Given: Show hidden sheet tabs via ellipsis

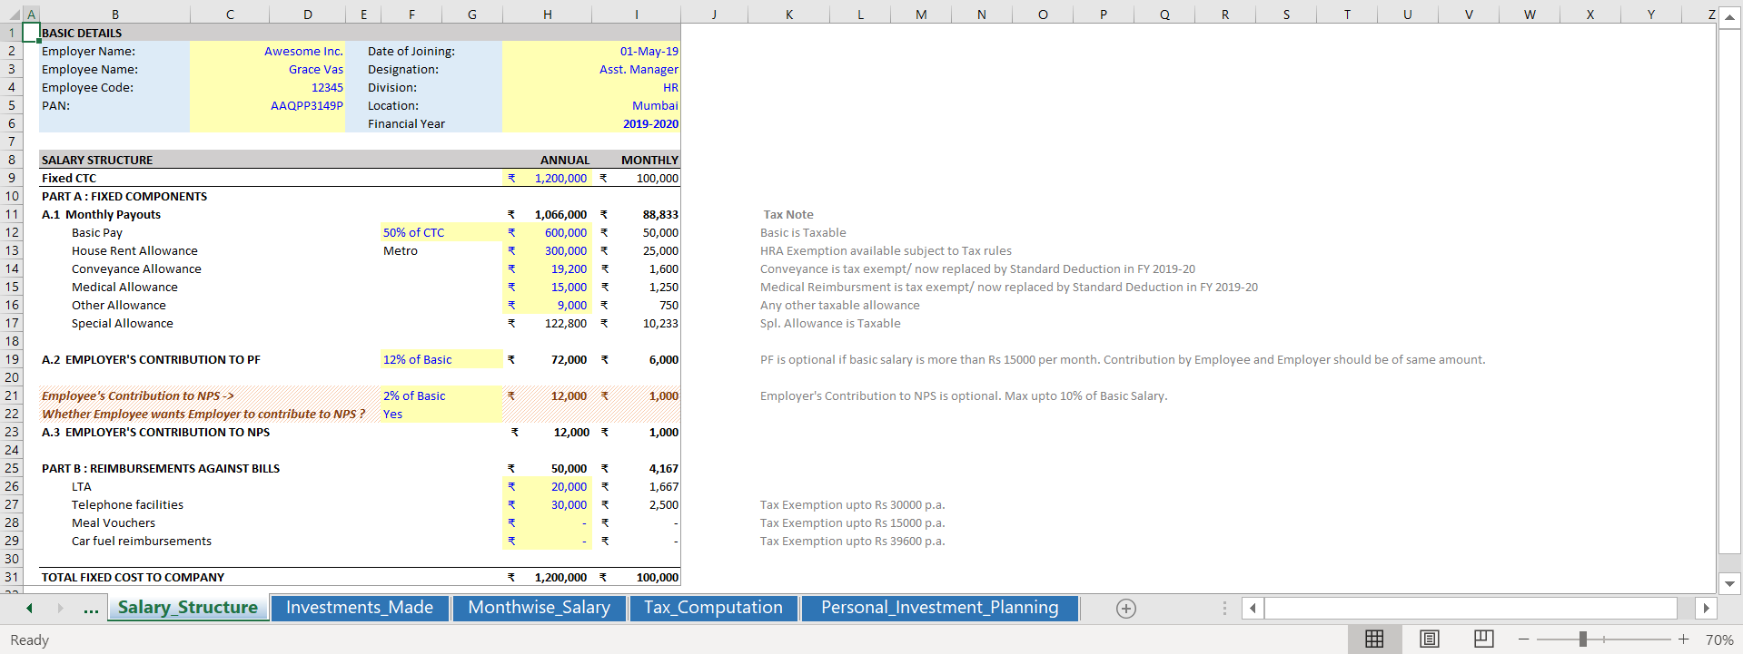Looking at the screenshot, I should coord(91,609).
